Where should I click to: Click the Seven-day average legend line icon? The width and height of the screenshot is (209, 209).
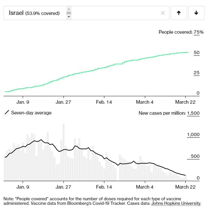(x=6, y=113)
